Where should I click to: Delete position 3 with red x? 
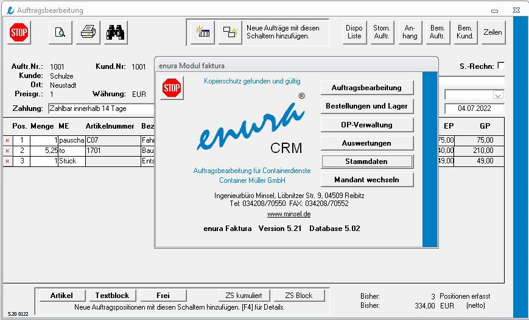click(7, 161)
